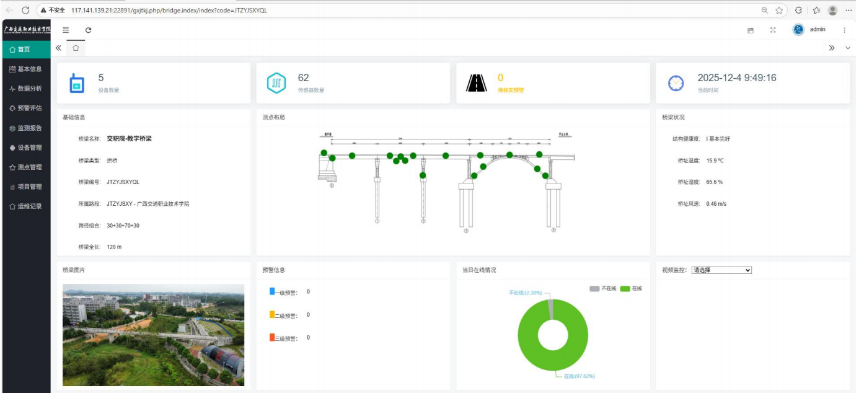Select 设备管理 from the sidebar menu

click(25, 148)
